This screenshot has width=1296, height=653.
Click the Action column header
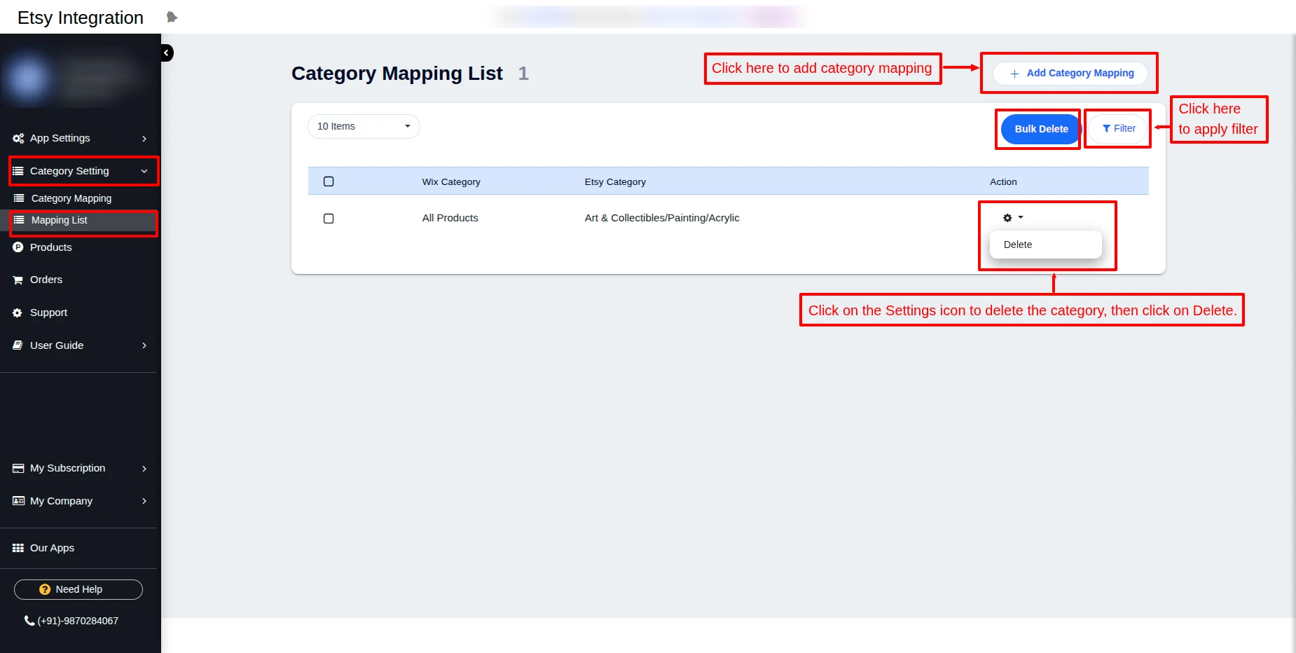pos(1003,182)
